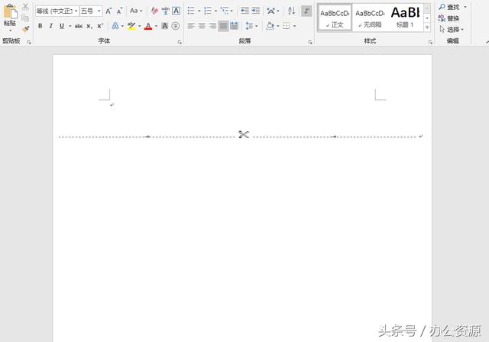Open the Font dialog launcher

click(180, 42)
